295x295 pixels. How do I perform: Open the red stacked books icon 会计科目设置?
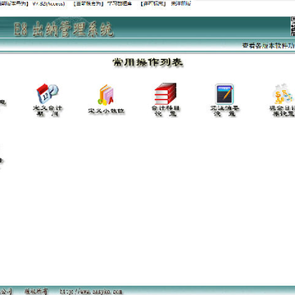[x=166, y=93]
